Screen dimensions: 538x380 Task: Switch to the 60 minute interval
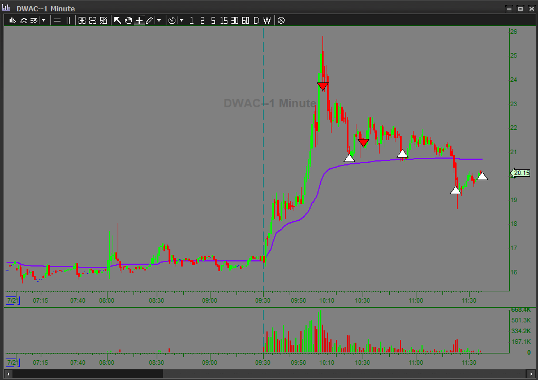[246, 20]
